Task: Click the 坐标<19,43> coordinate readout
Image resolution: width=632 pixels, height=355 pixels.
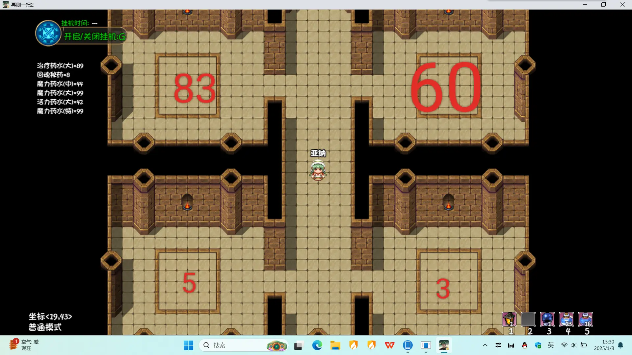Action: (50, 317)
